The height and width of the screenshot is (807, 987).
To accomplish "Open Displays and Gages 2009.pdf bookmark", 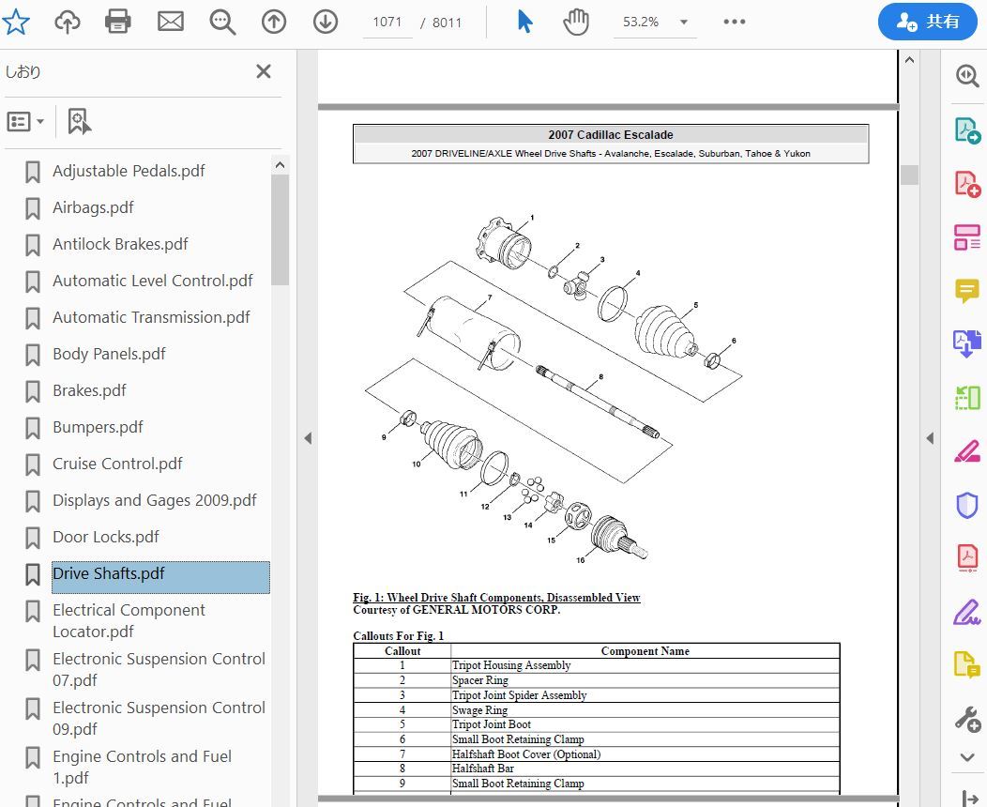I will coord(154,500).
